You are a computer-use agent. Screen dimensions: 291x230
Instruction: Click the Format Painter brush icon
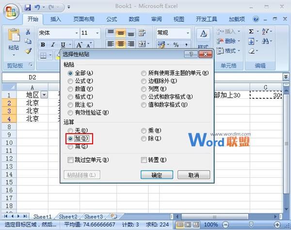click(28, 50)
